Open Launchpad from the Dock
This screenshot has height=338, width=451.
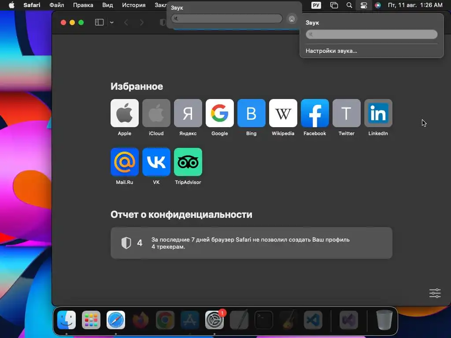pos(91,320)
